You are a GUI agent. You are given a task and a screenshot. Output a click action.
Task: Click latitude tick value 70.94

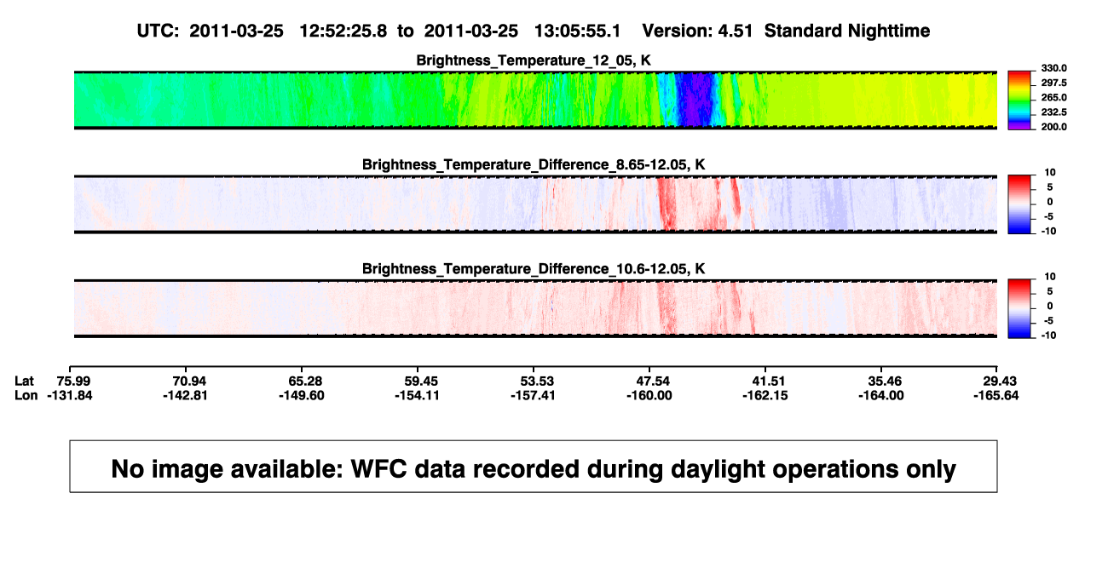click(189, 380)
